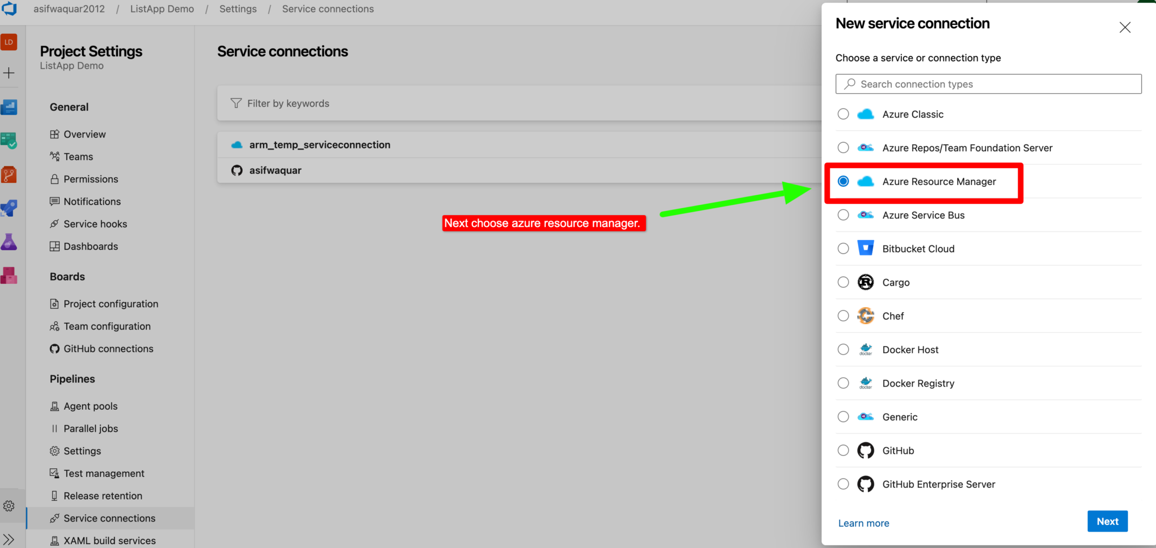Image resolution: width=1156 pixels, height=548 pixels.
Task: Open Artifacts from the left rail
Action: click(9, 275)
